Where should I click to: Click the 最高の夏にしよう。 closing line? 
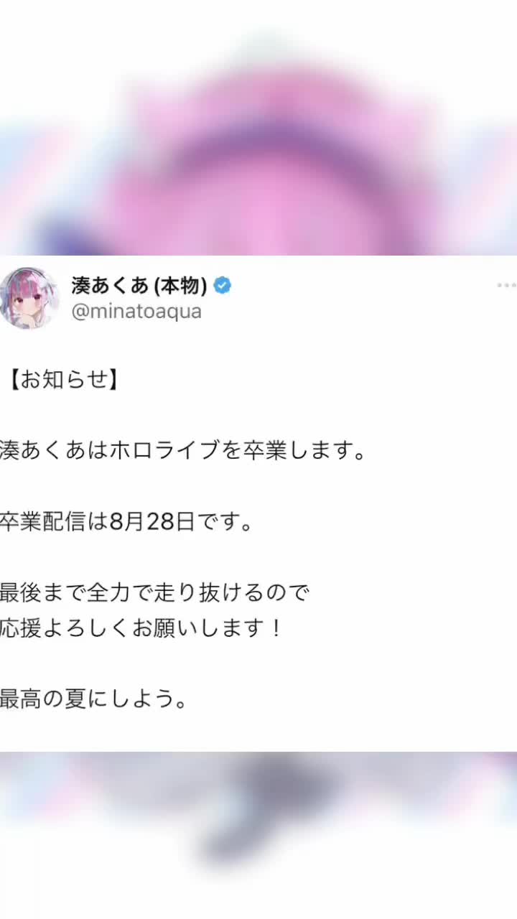coord(94,699)
